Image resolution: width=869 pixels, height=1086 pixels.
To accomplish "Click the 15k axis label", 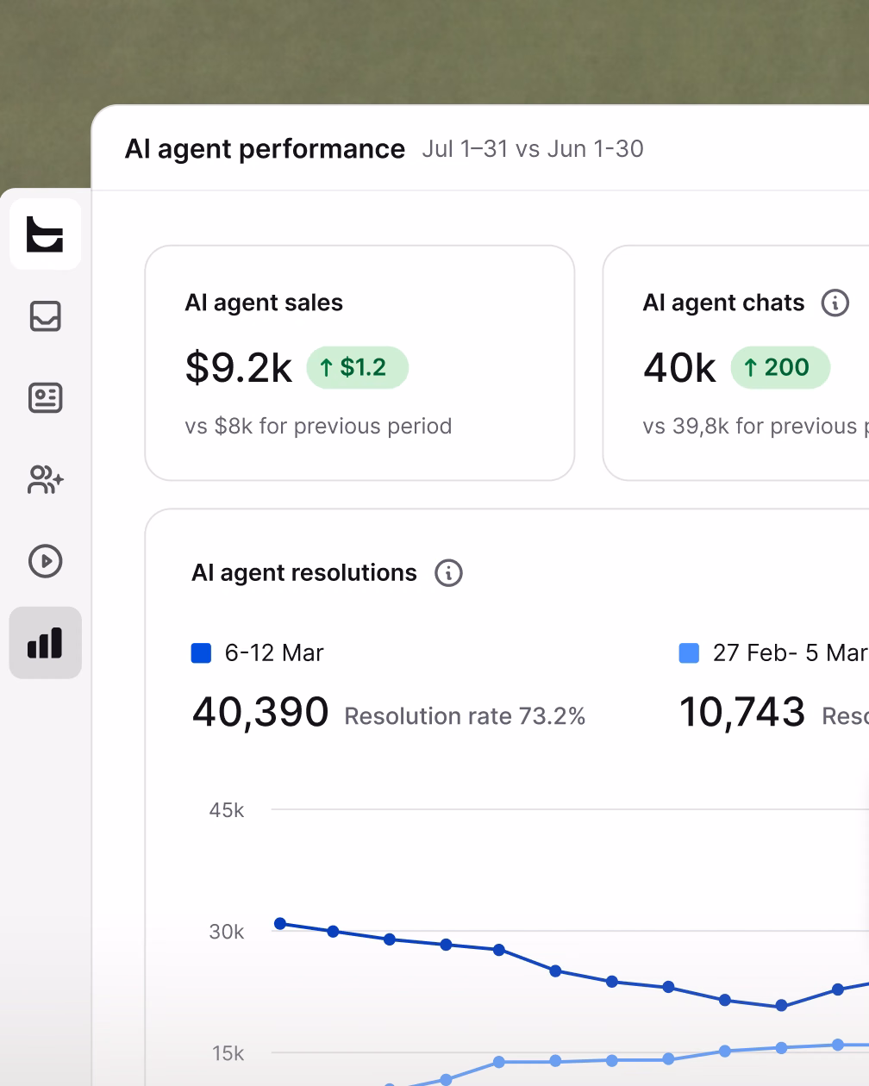I will coord(228,1053).
